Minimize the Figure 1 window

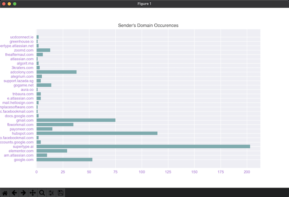coord(9,4)
